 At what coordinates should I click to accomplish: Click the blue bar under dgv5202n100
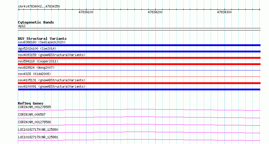(139, 52)
